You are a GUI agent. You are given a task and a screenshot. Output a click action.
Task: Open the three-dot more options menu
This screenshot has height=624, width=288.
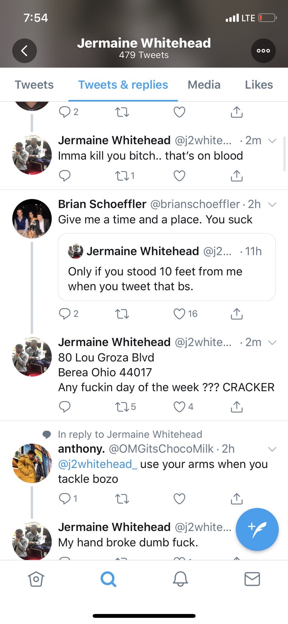coord(263,51)
